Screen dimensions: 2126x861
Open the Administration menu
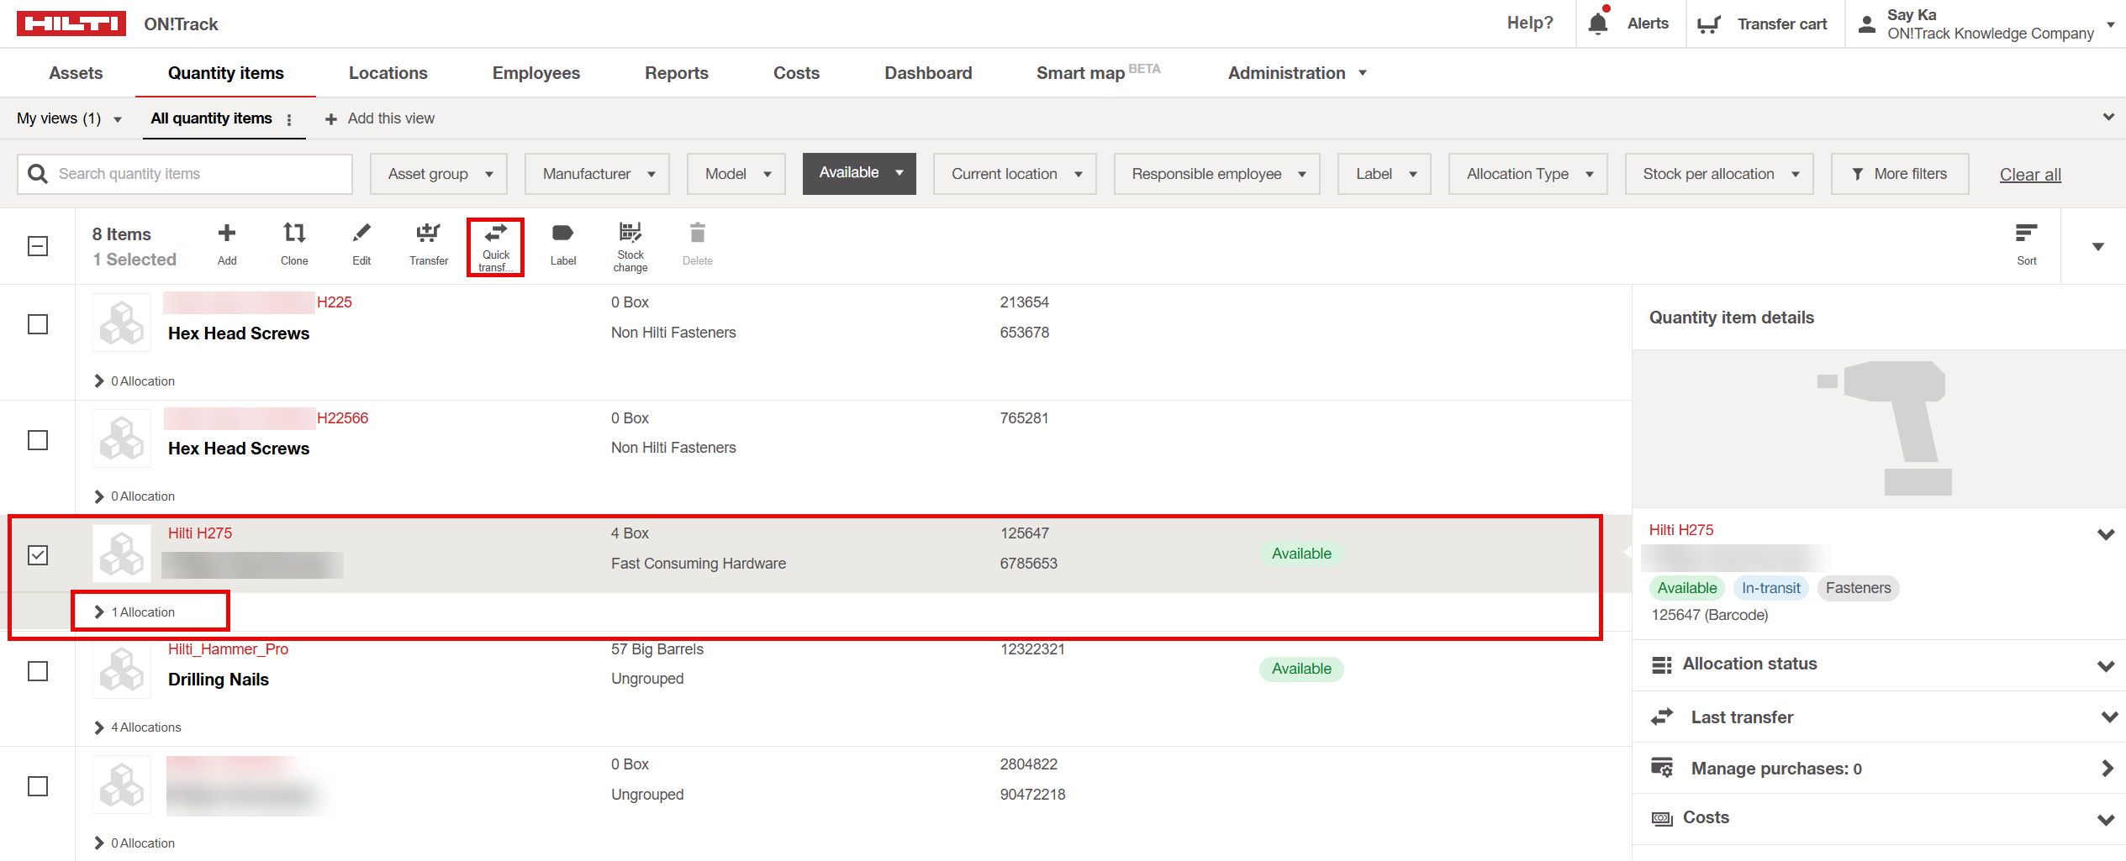pyautogui.click(x=1296, y=73)
